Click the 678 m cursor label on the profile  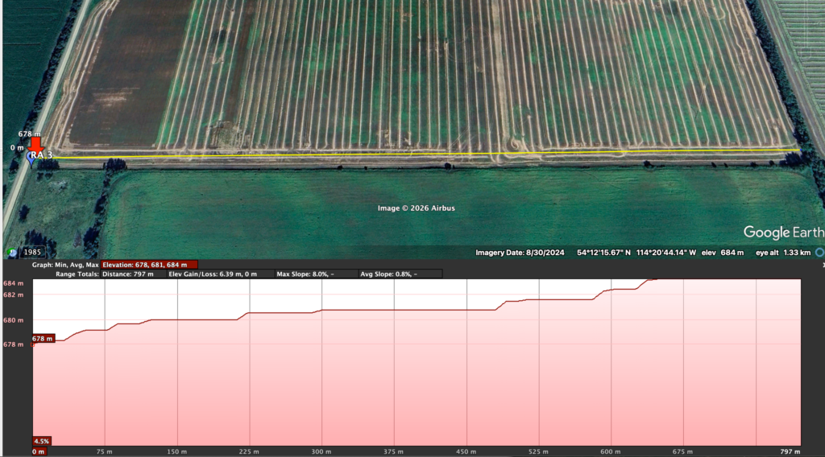pos(43,339)
